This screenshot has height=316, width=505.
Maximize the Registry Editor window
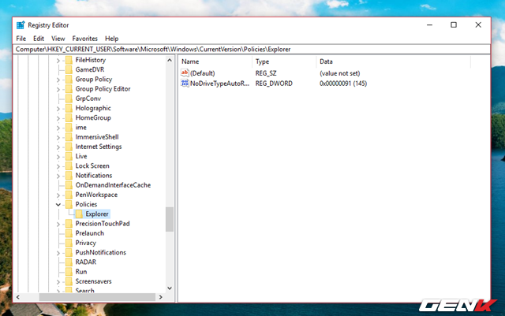point(454,24)
